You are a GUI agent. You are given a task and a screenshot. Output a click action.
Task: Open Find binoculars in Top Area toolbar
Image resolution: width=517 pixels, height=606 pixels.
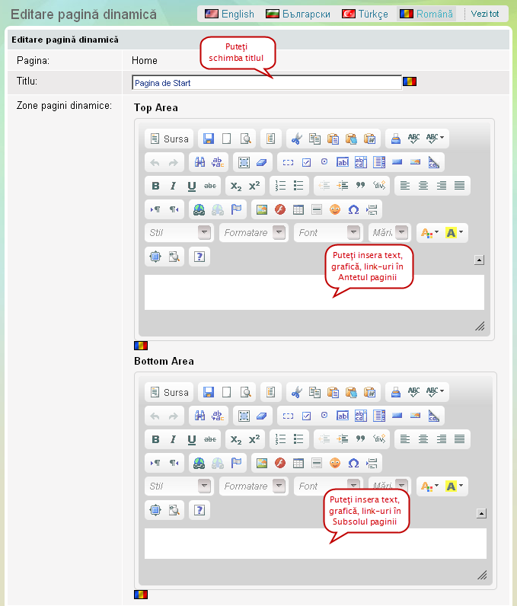click(x=200, y=162)
